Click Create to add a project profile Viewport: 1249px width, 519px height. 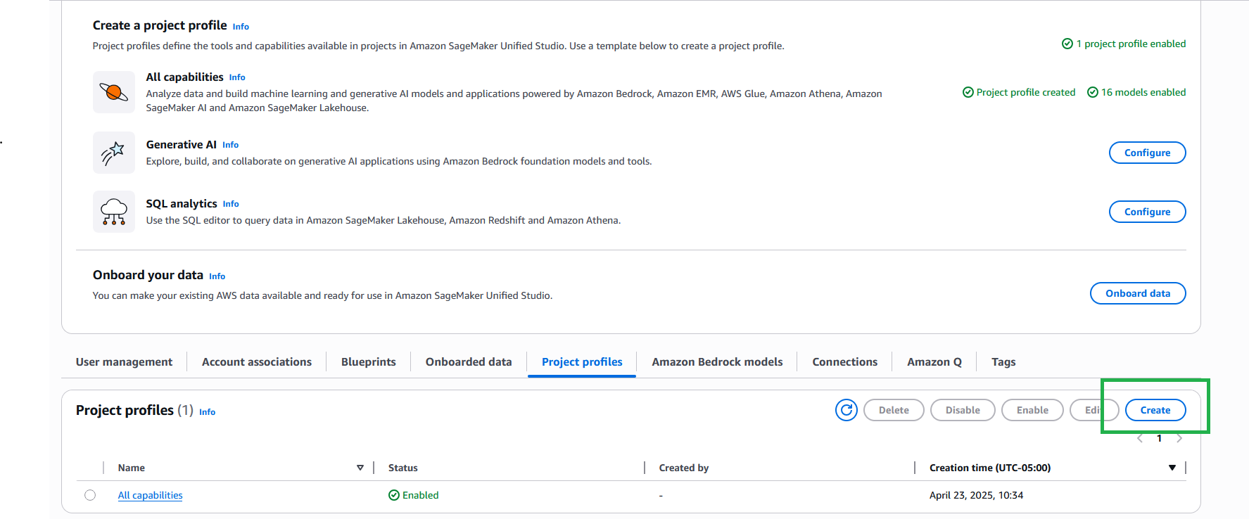click(1155, 410)
